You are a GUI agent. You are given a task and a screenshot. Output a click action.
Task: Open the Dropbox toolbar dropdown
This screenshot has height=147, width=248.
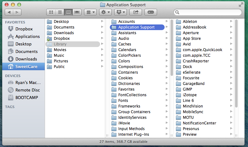120,12
